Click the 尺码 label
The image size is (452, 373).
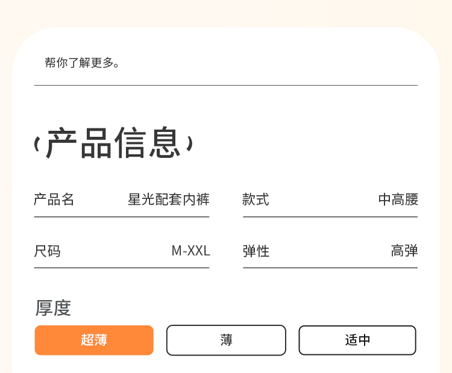tap(47, 251)
